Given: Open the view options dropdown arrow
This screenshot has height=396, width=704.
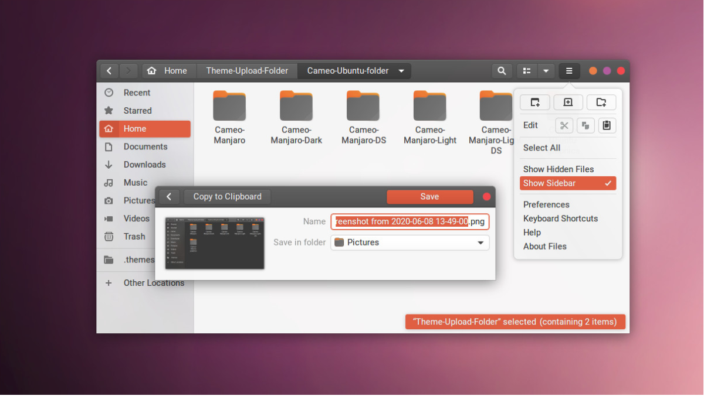Looking at the screenshot, I should (x=546, y=70).
